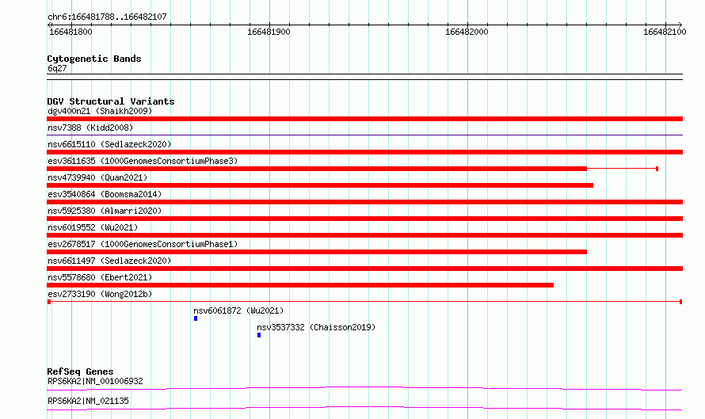Select the esv3611635 red variant bar
Screen dimensions: 705x419
pyautogui.click(x=317, y=169)
